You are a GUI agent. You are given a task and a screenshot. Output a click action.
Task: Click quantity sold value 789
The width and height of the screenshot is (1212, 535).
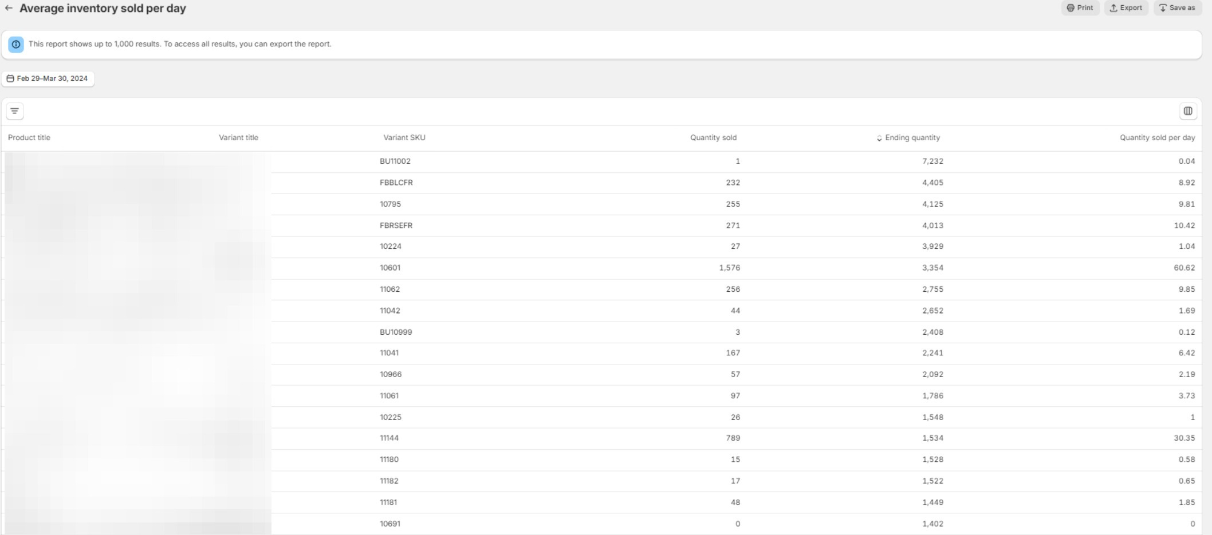coord(733,438)
